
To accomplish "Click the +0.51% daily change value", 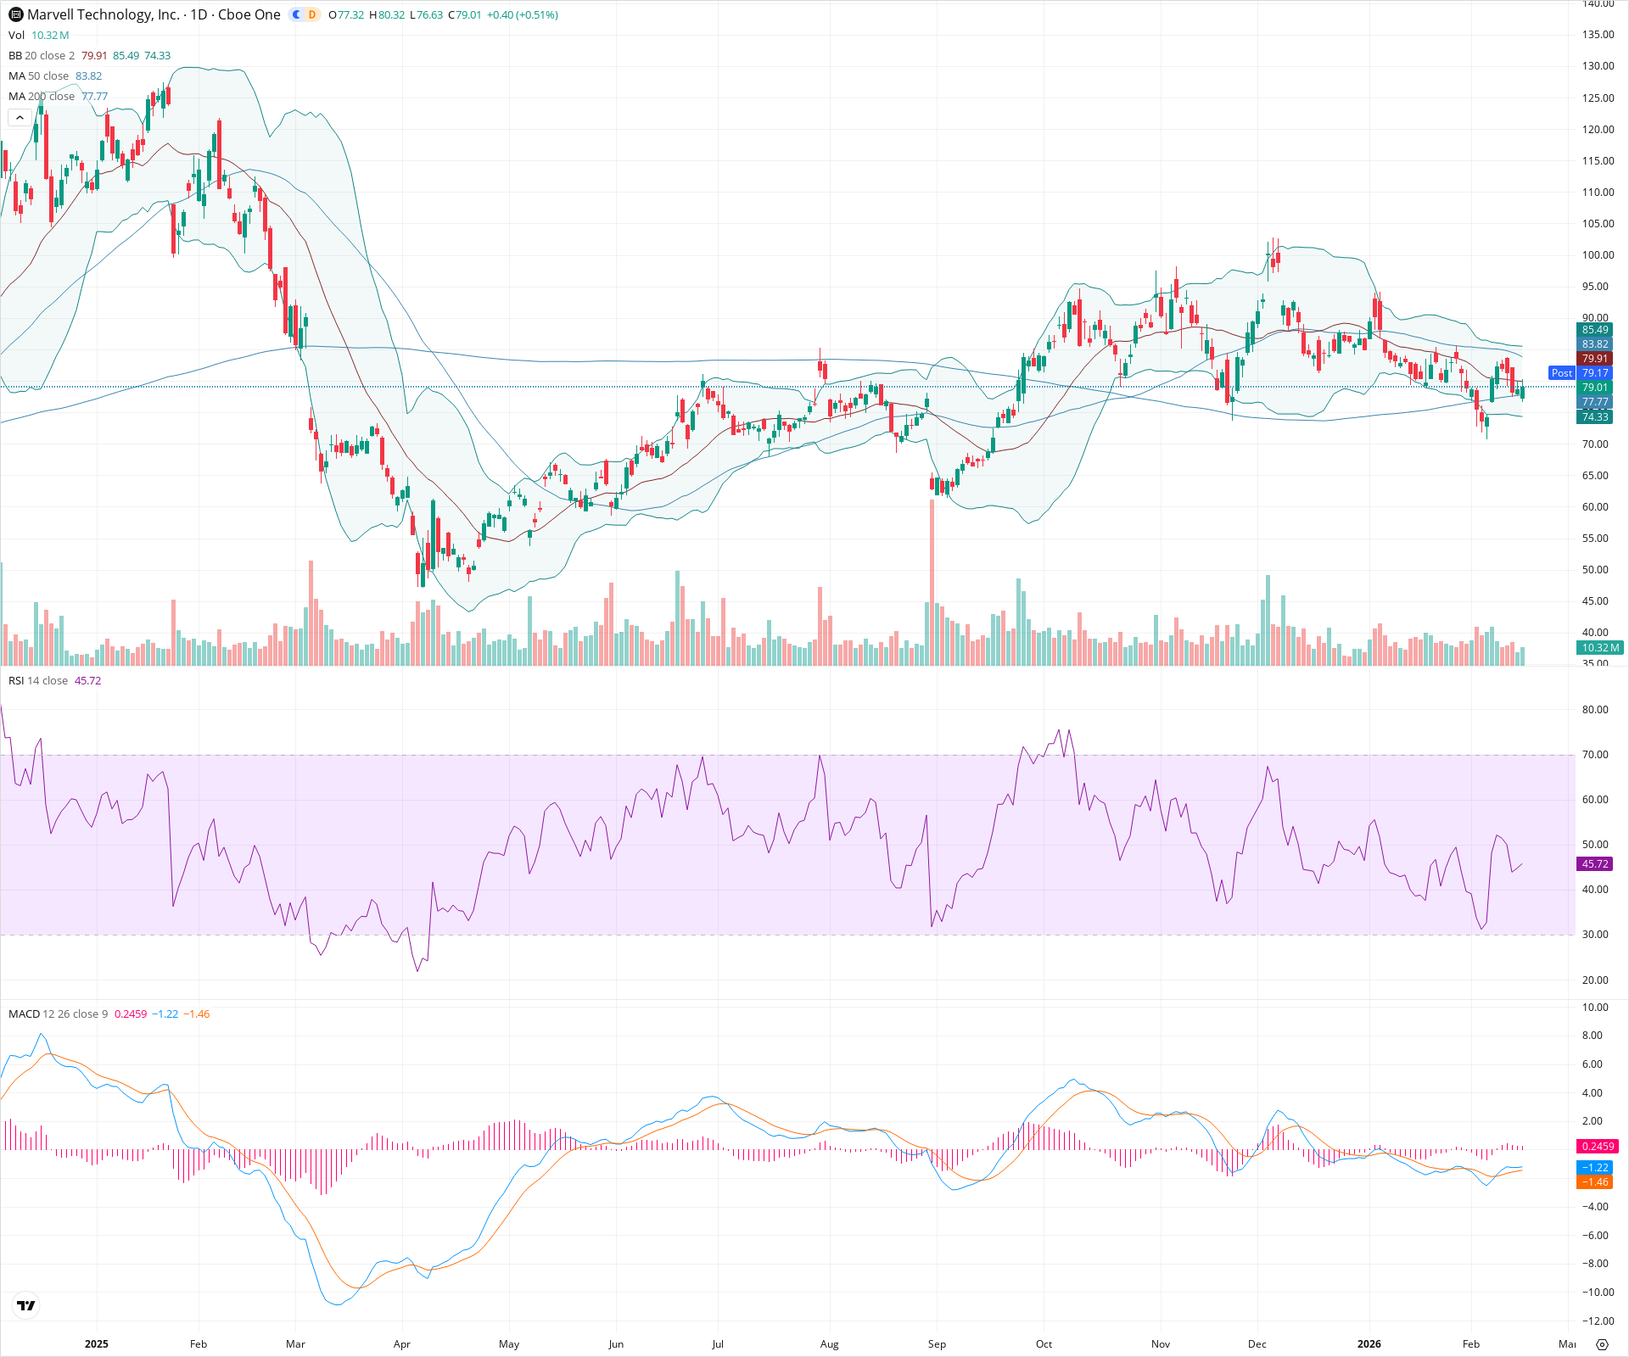I will click(535, 14).
